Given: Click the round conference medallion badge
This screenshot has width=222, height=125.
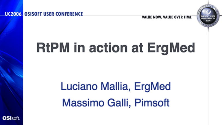Looking at the screenshot, I should pos(208,16).
